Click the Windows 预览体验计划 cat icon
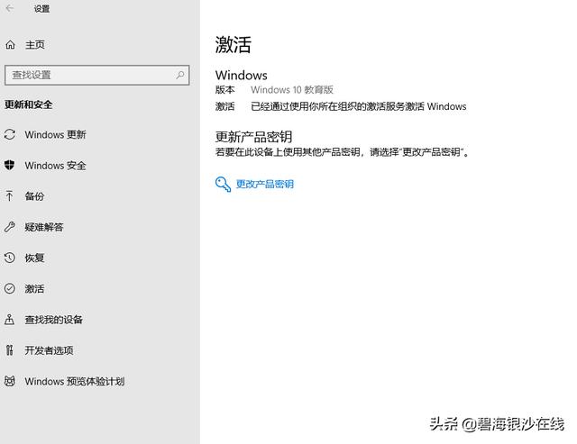The height and width of the screenshot is (444, 577). (x=10, y=381)
